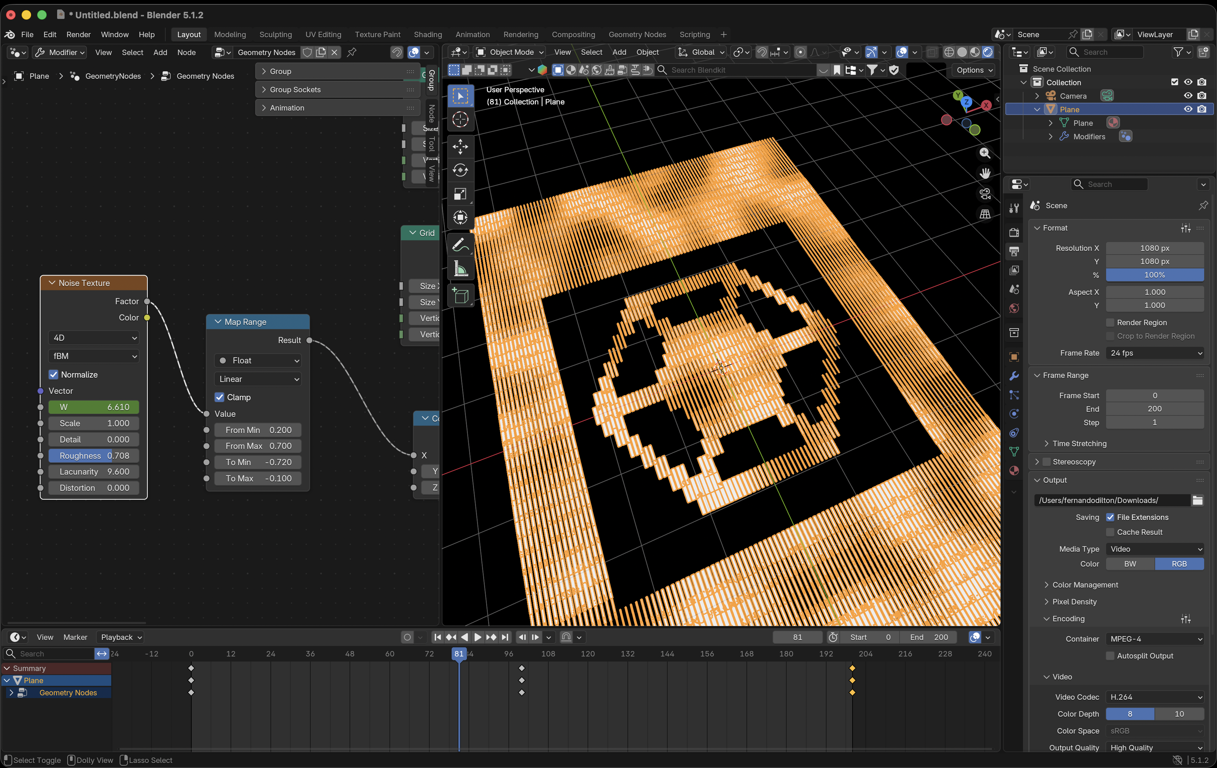Select the Cursor tool in viewport toolbar
Viewport: 1217px width, 768px height.
[x=460, y=120]
